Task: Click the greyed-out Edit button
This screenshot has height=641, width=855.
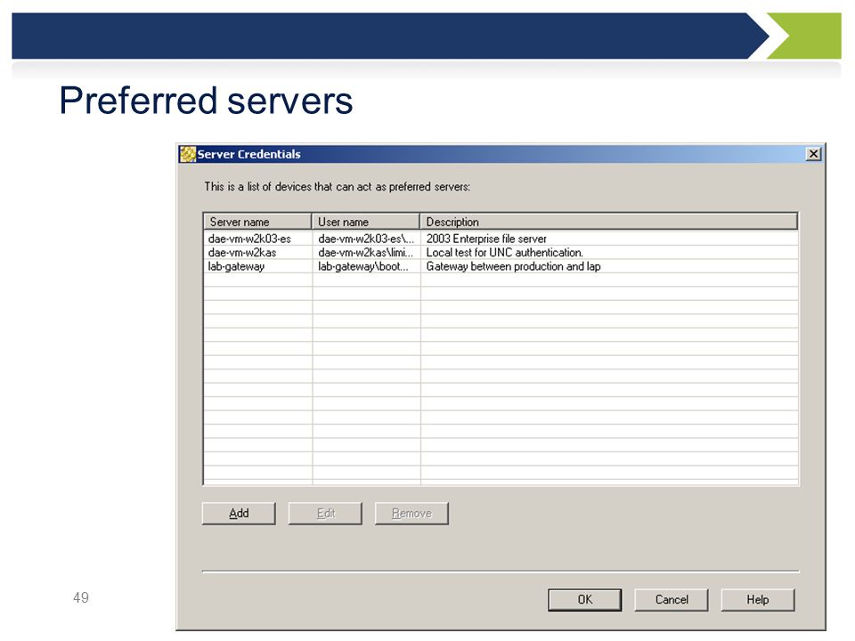Action: 325,514
